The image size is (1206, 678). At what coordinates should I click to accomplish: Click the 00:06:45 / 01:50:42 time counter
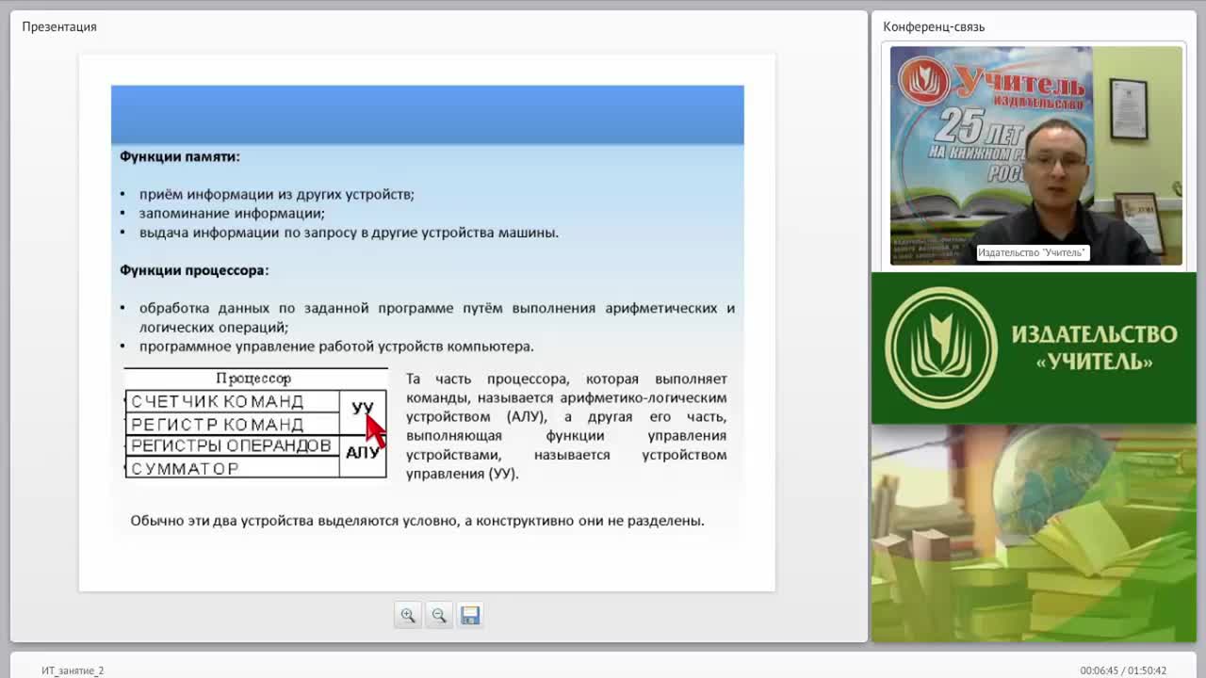(1123, 670)
